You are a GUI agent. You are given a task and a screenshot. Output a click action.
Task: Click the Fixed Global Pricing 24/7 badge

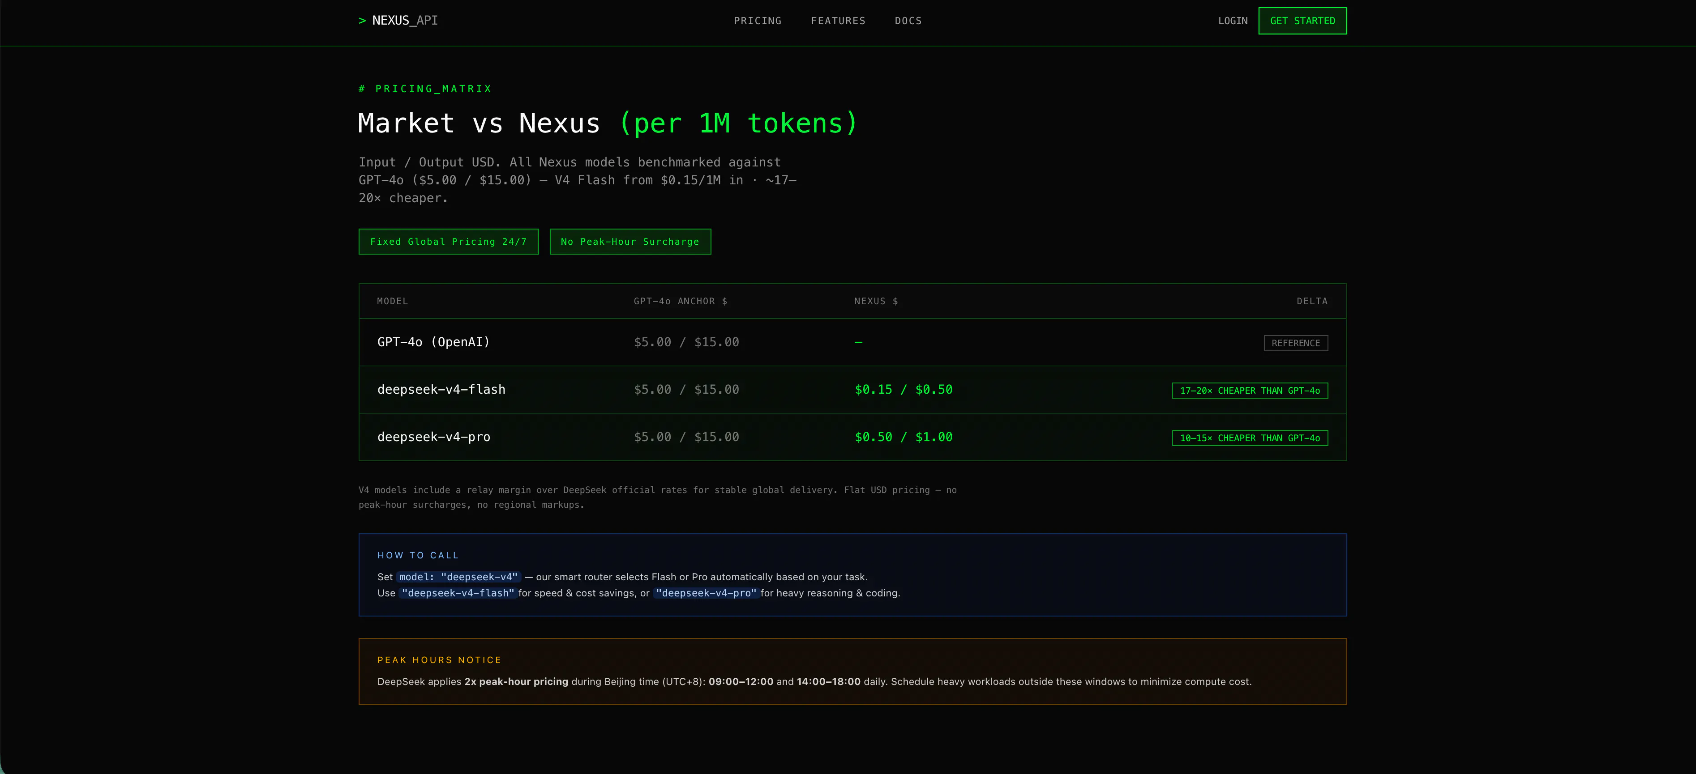[448, 242]
